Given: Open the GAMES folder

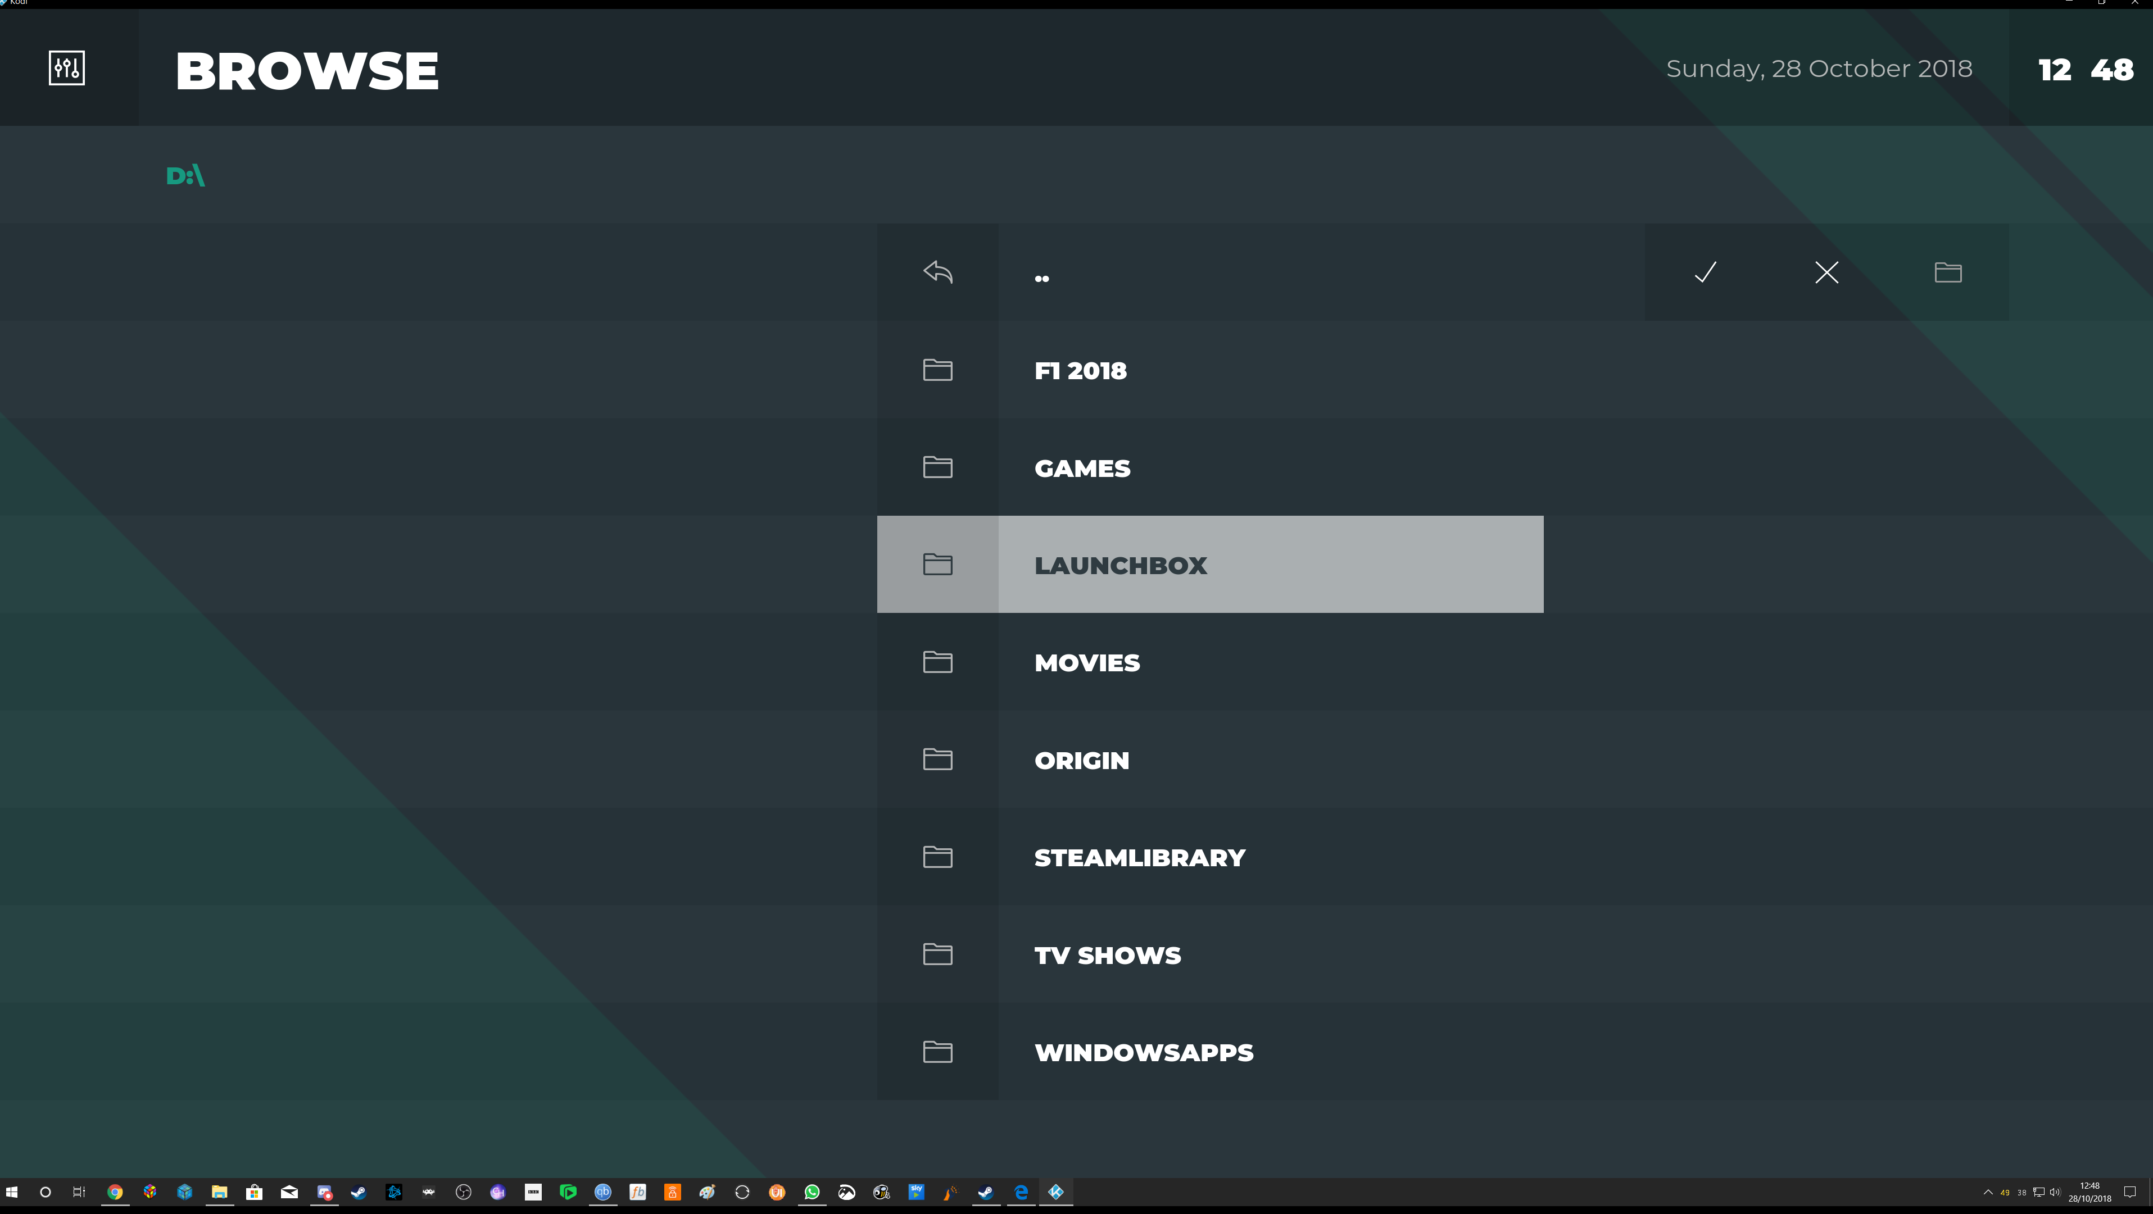Looking at the screenshot, I should click(1210, 468).
